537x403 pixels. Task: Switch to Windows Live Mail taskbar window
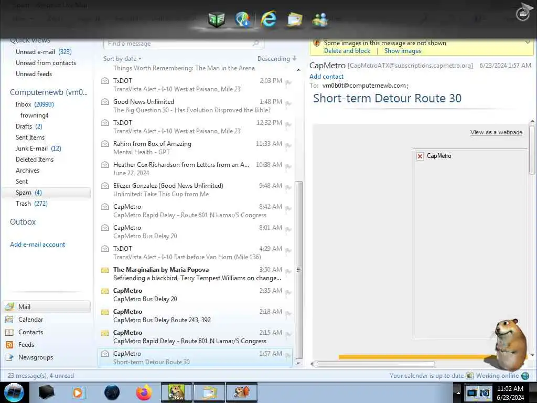[209, 393]
